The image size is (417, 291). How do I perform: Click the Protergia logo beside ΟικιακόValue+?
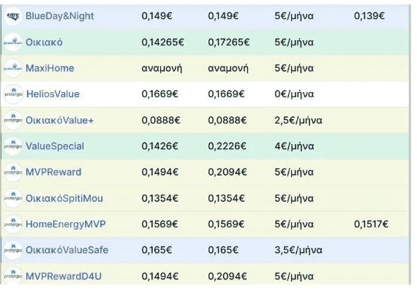point(12,120)
